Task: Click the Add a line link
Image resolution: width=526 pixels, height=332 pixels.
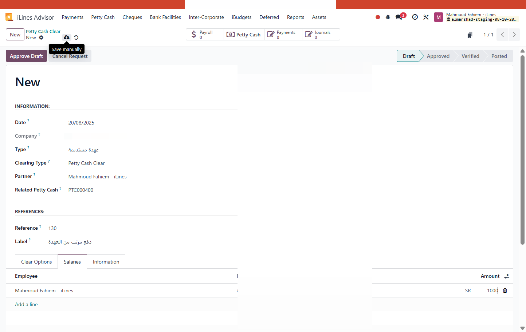Action: [x=26, y=304]
